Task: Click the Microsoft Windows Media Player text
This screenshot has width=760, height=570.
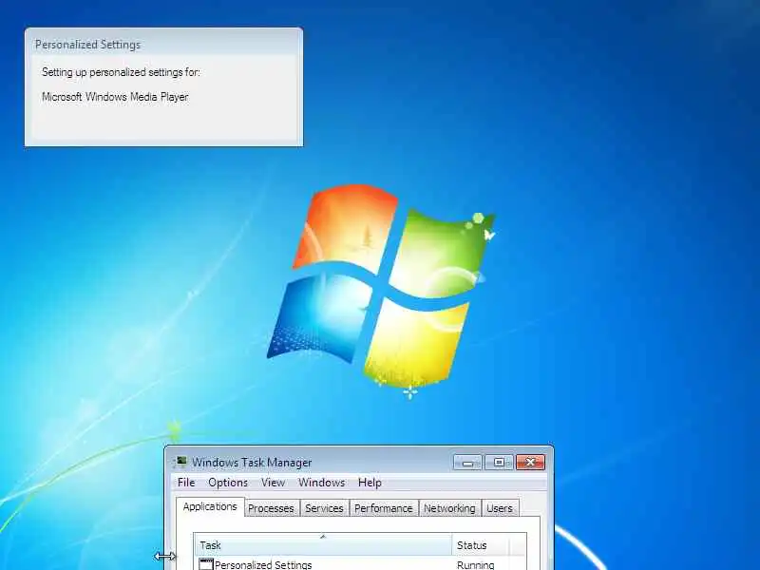Action: coord(115,97)
